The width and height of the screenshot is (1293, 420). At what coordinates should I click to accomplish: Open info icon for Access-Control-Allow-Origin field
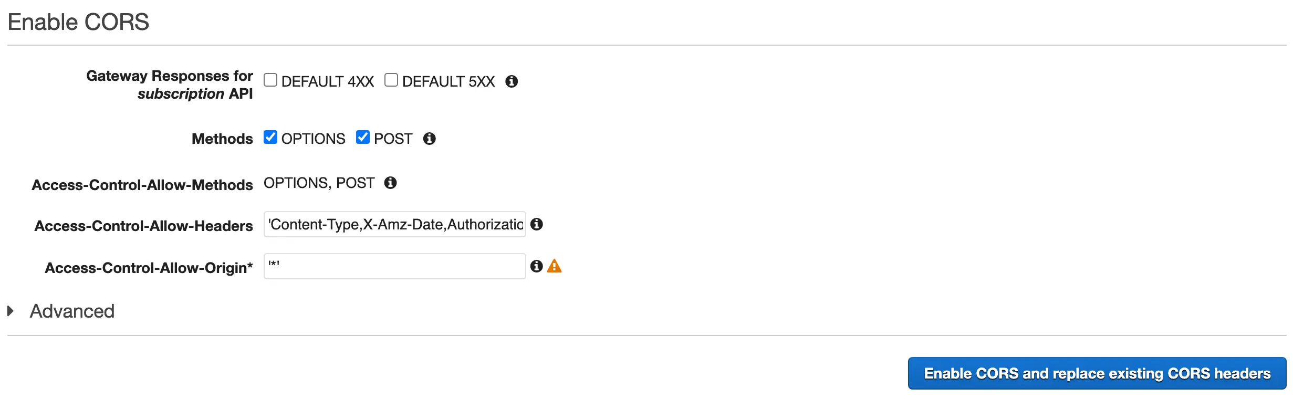point(536,266)
